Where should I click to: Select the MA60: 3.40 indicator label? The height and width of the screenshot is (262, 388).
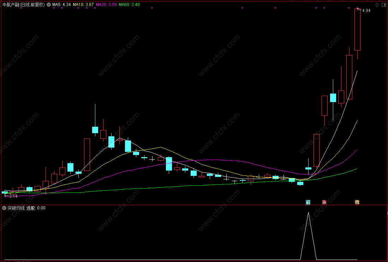129,5
